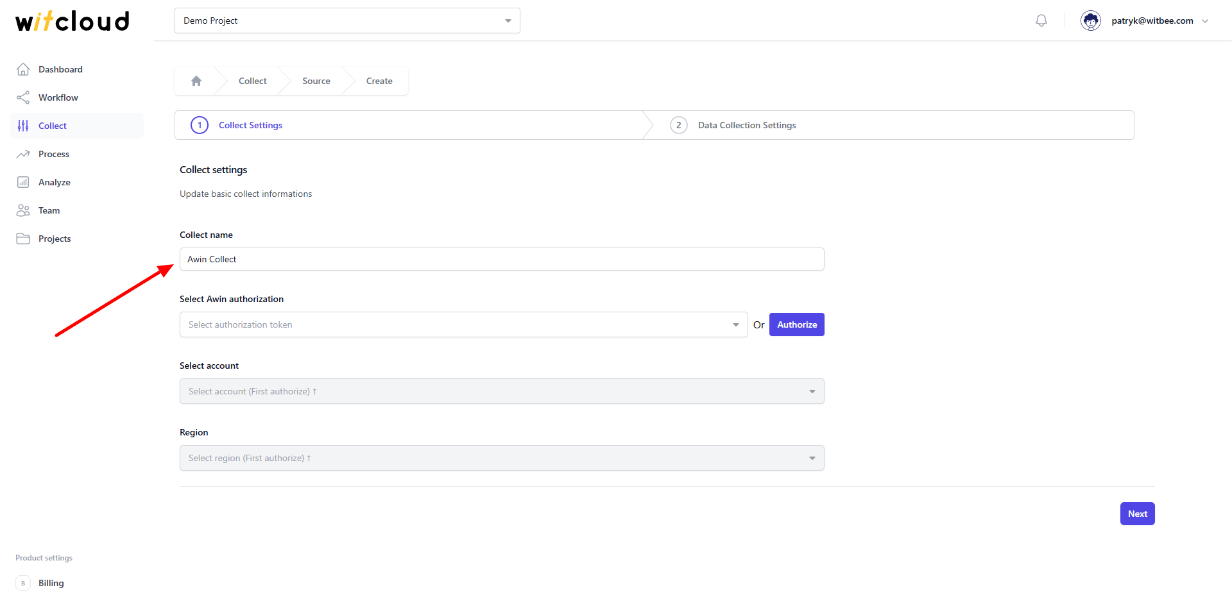Image resolution: width=1232 pixels, height=606 pixels.
Task: Open Projects in sidebar
Action: [77, 239]
